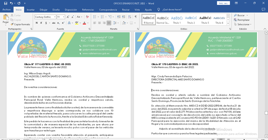This screenshot has height=140, width=268.
Task: Increase font size with the enlarge icon
Action: pyautogui.click(x=68, y=17)
